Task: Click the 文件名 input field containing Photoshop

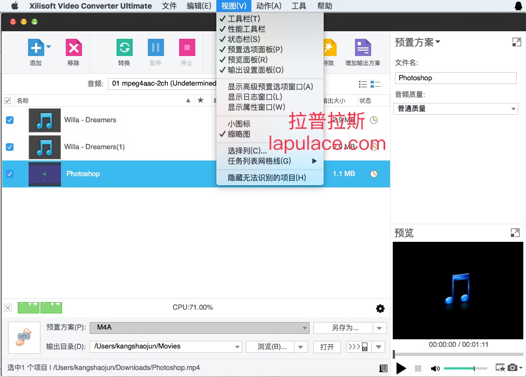Action: click(455, 78)
